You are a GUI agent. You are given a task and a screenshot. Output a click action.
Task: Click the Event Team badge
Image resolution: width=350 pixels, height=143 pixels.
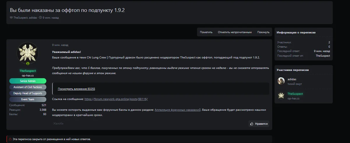pos(28,99)
